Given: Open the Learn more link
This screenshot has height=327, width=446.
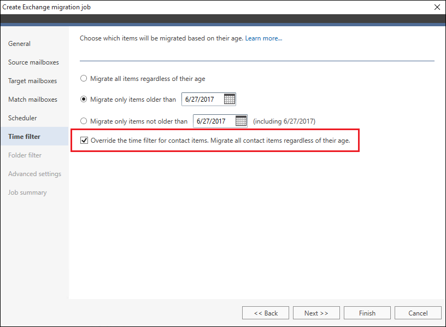Looking at the screenshot, I should coord(263,38).
